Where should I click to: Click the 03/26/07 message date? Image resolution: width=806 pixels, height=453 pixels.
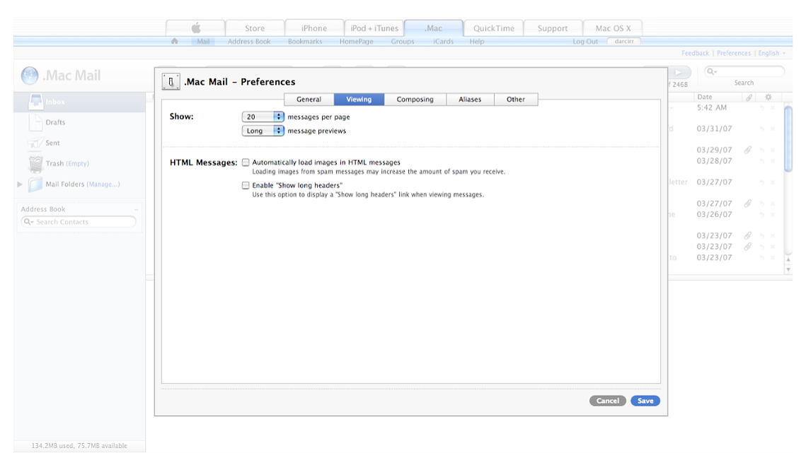point(714,214)
